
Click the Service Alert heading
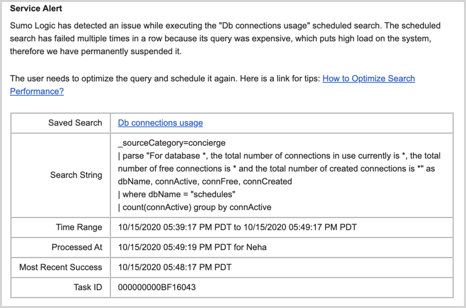36,9
